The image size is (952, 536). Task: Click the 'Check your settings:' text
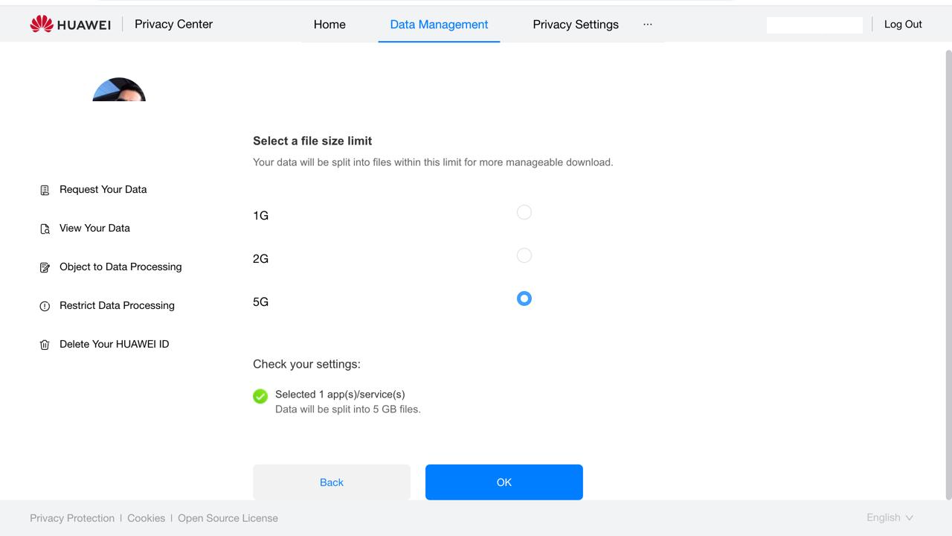306,364
